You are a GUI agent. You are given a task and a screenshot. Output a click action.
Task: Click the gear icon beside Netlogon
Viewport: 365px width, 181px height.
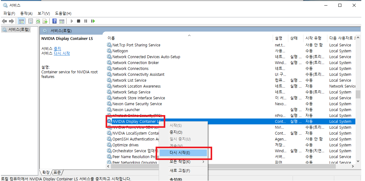click(x=109, y=51)
